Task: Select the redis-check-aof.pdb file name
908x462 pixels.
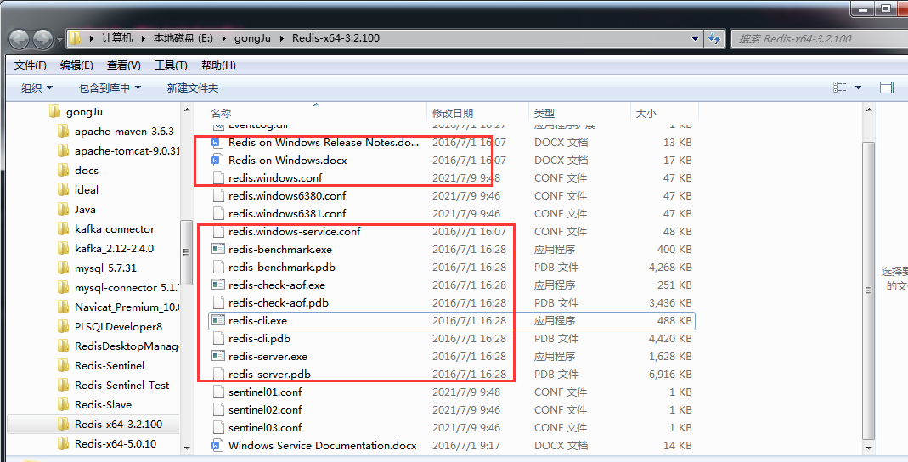Action: [x=279, y=303]
